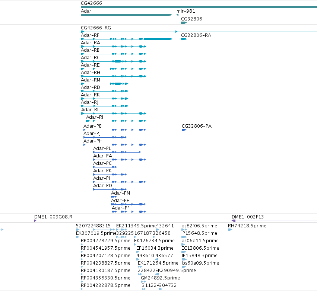The height and width of the screenshot is (291, 317).
Task: Select the CG32806-RA transcript label
Action: [x=196, y=35]
